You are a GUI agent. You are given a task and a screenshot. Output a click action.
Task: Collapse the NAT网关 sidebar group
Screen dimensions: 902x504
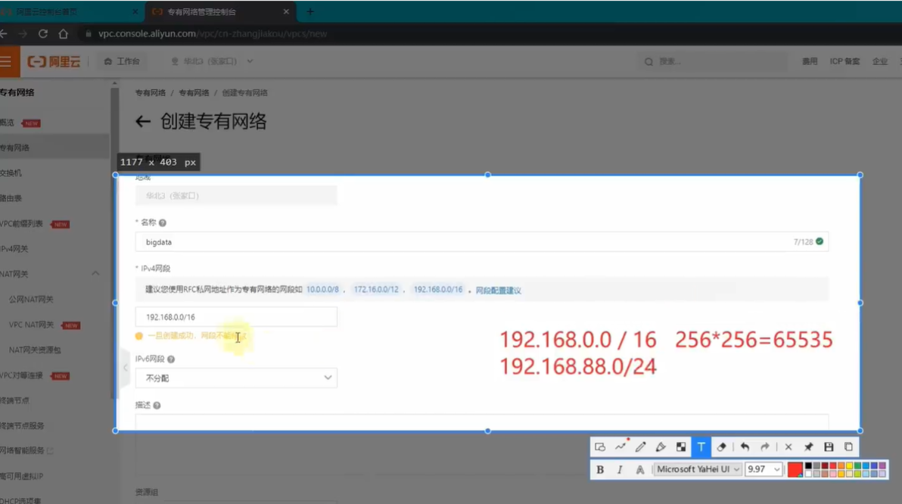click(95, 274)
